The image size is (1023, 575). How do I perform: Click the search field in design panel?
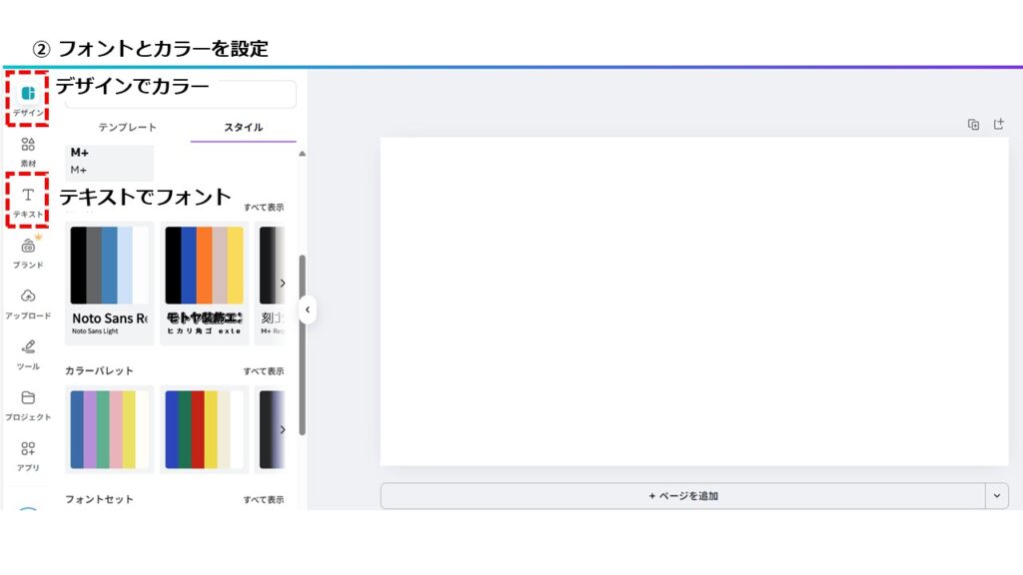click(181, 95)
